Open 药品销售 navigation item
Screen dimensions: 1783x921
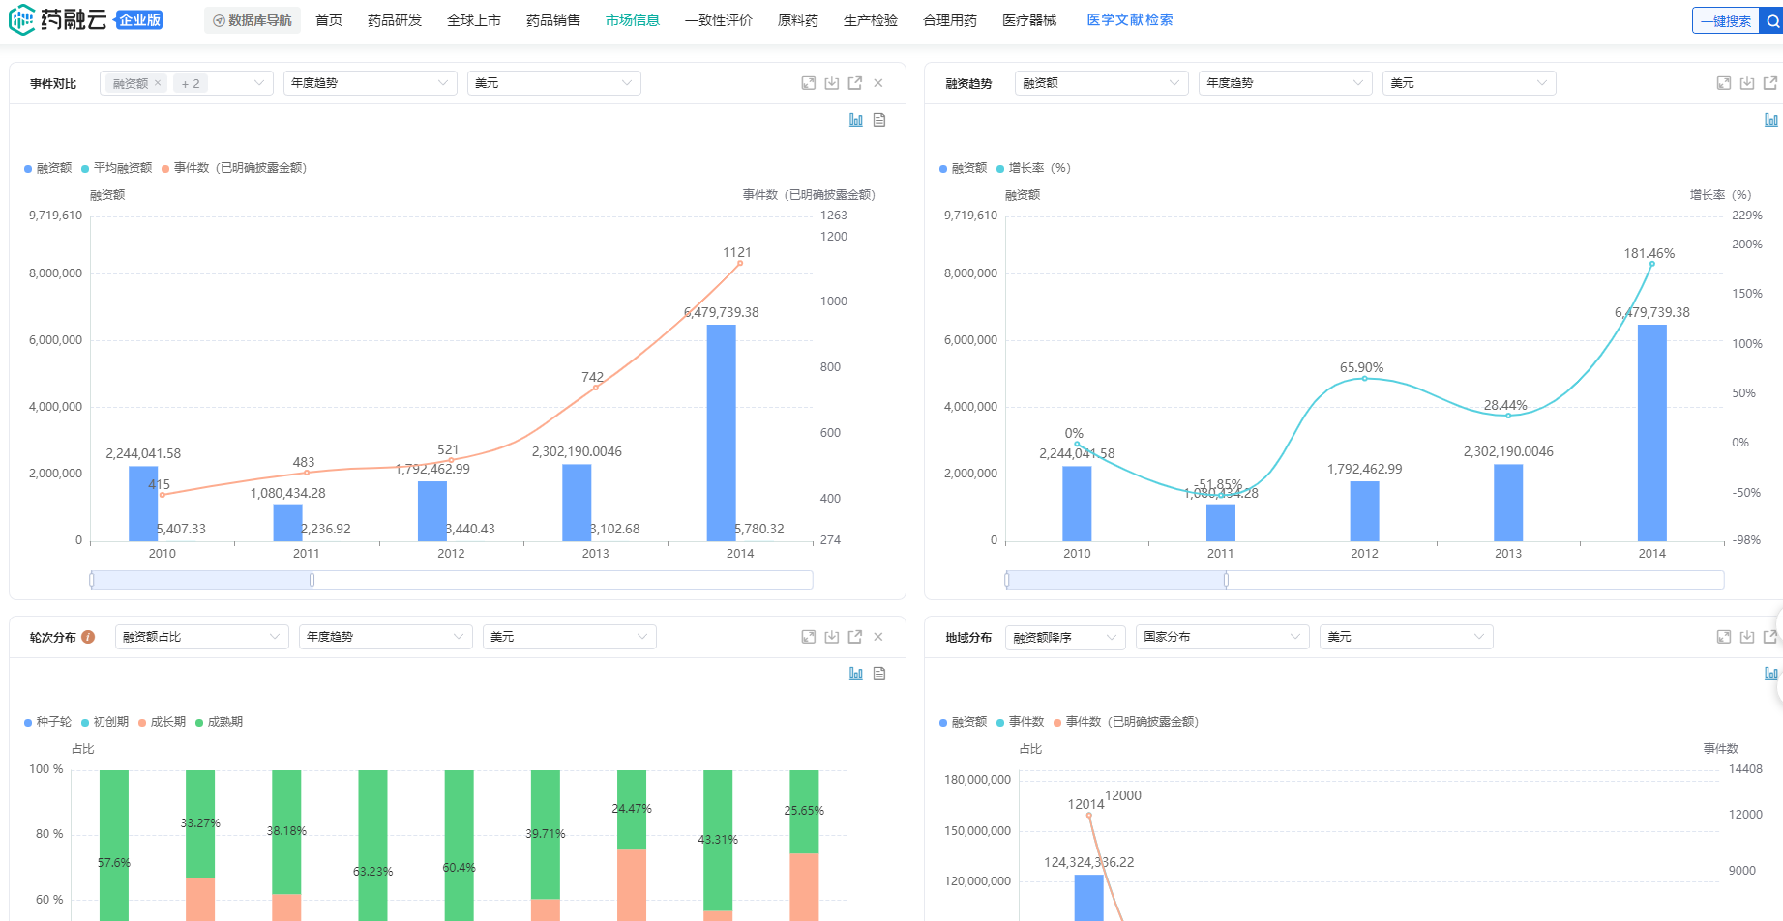point(553,20)
